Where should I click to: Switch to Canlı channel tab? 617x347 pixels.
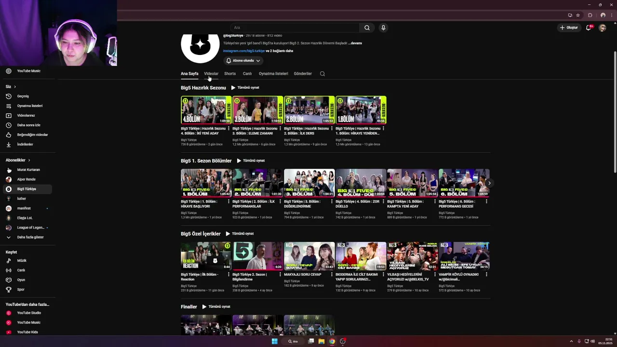pos(247,74)
